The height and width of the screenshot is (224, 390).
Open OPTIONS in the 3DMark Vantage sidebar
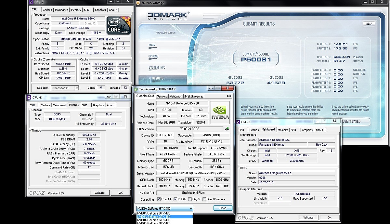point(153,56)
